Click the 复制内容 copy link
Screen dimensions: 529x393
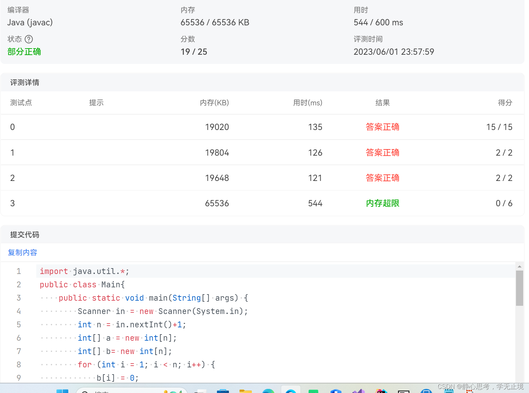coord(22,252)
